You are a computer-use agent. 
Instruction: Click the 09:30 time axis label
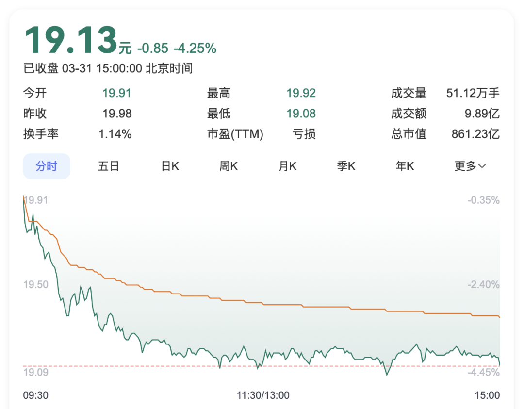coord(36,395)
